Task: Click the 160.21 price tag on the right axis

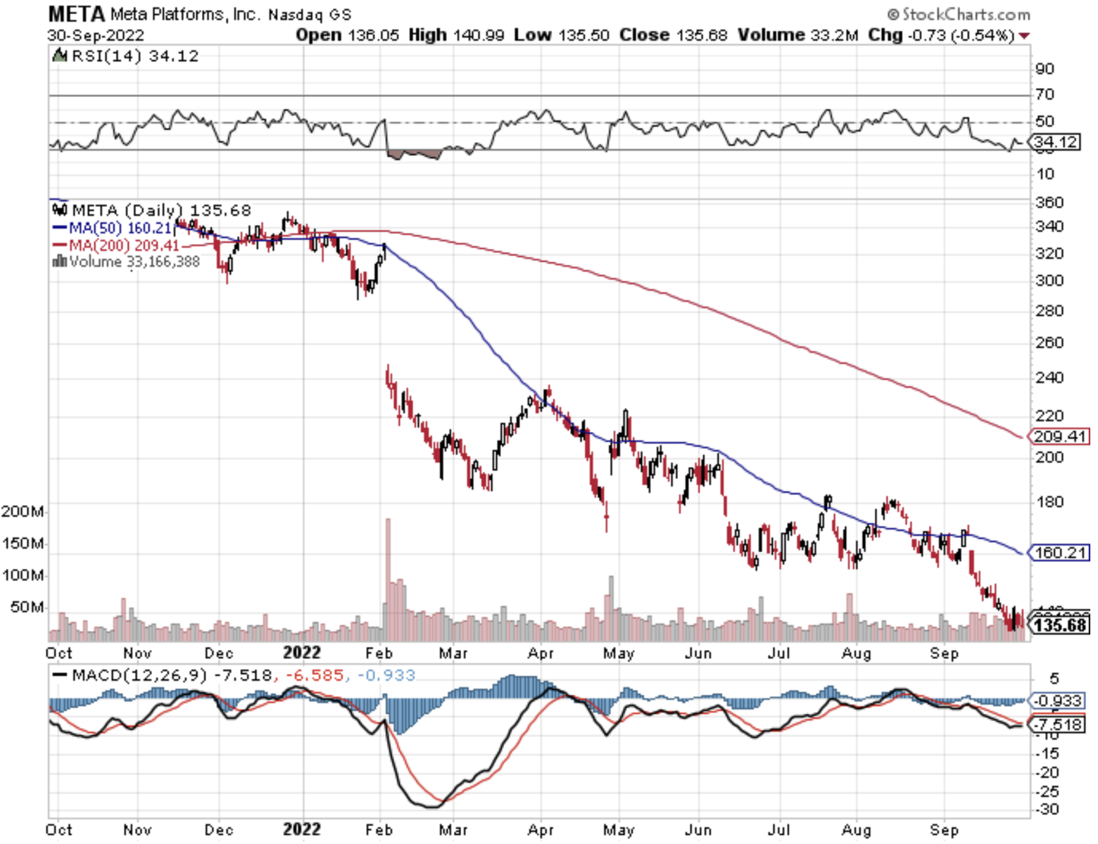Action: point(1060,553)
